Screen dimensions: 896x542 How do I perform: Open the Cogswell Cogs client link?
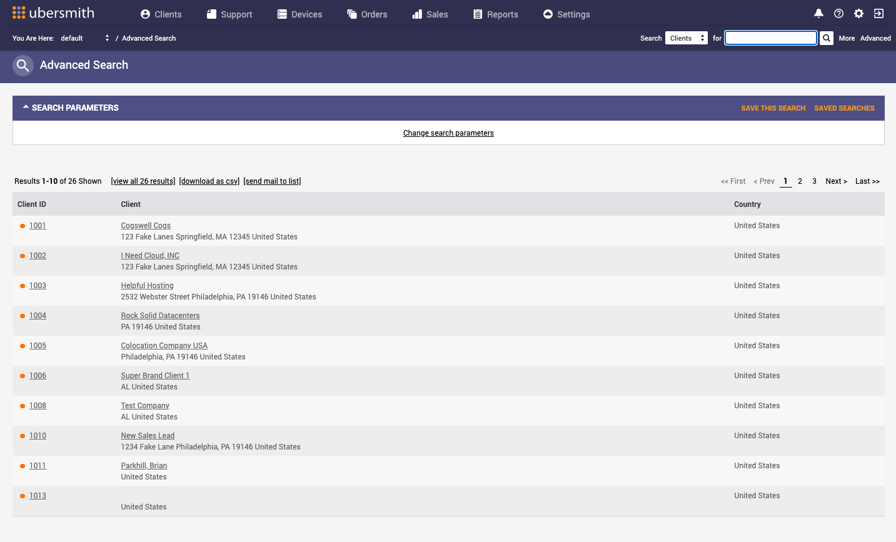tap(146, 226)
